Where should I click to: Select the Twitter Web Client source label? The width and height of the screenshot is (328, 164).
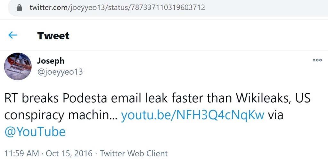pos(134,153)
